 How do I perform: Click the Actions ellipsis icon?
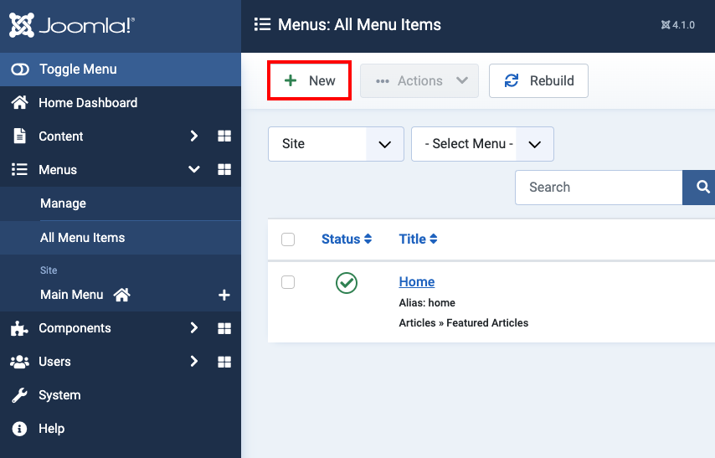pyautogui.click(x=382, y=81)
